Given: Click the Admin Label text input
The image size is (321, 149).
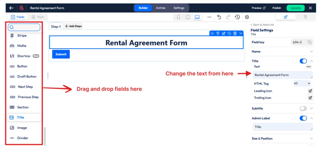Looking at the screenshot, I should [282, 127].
